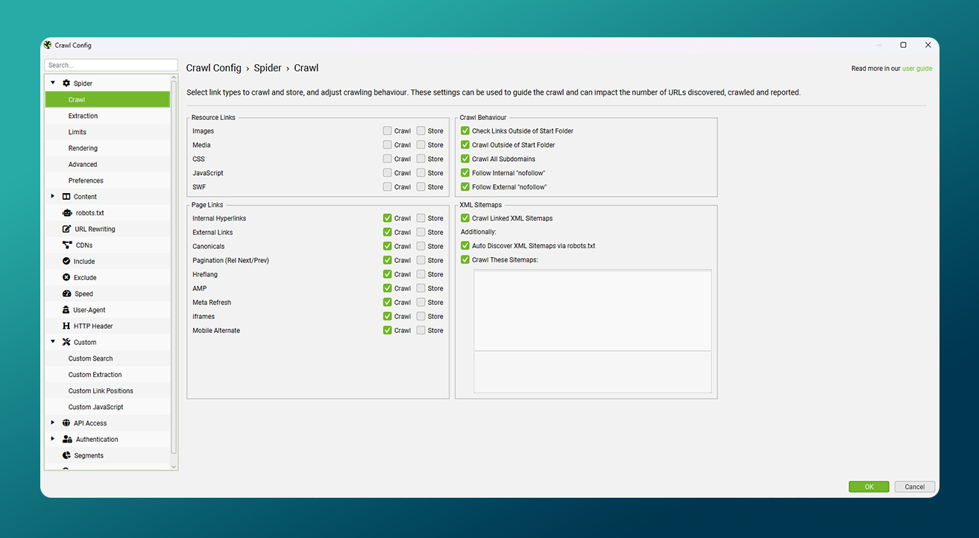Expand the Content tree node

53,197
